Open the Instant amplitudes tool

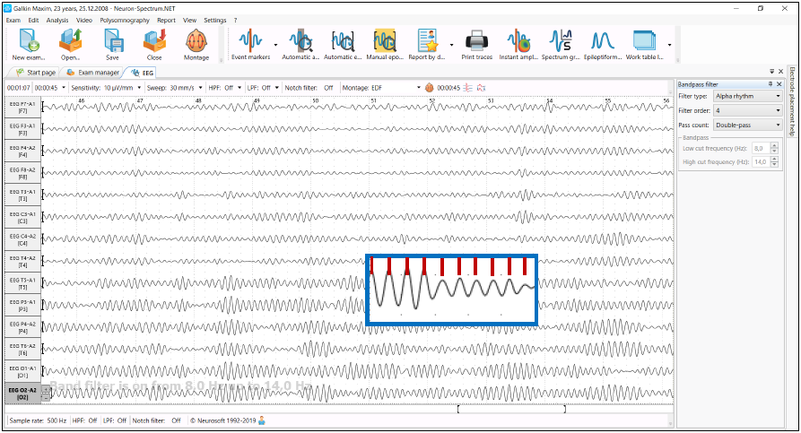[x=518, y=41]
